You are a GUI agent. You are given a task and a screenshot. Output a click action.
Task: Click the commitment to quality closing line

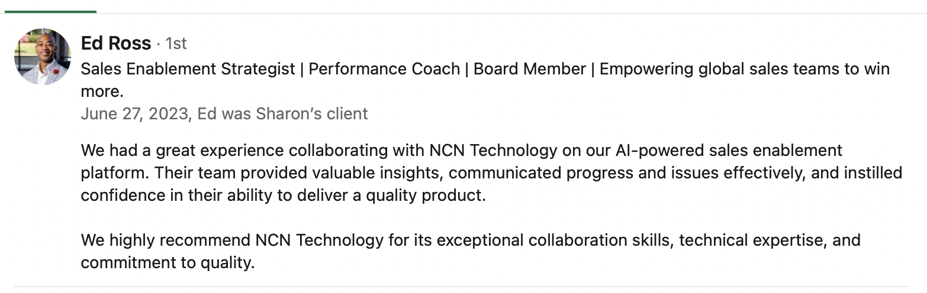(x=168, y=263)
